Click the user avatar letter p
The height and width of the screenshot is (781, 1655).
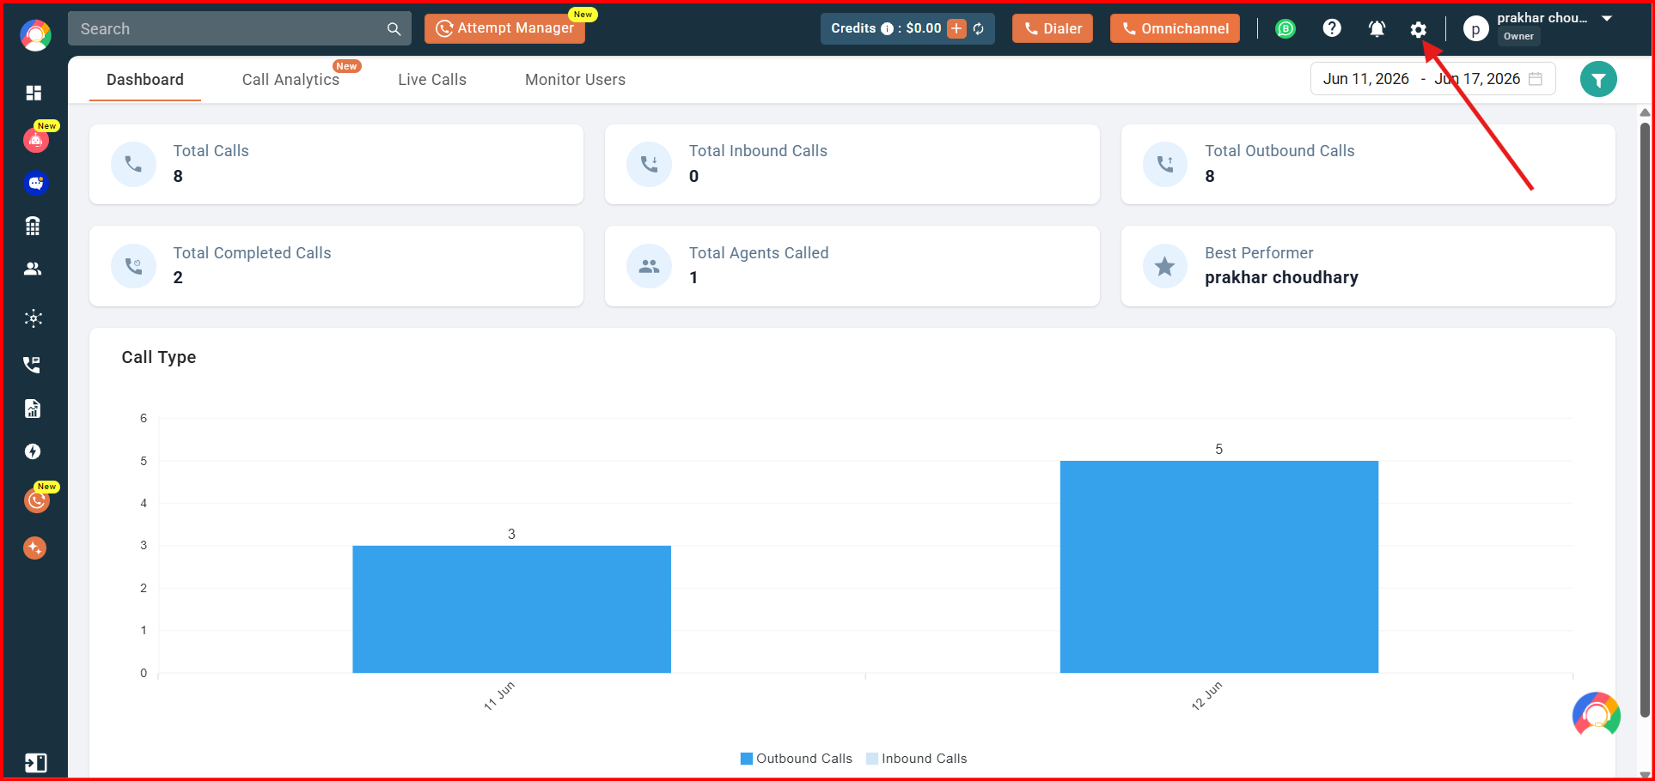point(1475,29)
